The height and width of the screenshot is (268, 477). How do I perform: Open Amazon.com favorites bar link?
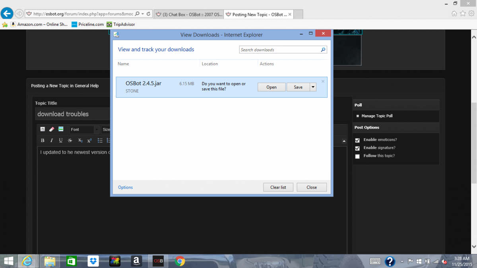(x=39, y=24)
